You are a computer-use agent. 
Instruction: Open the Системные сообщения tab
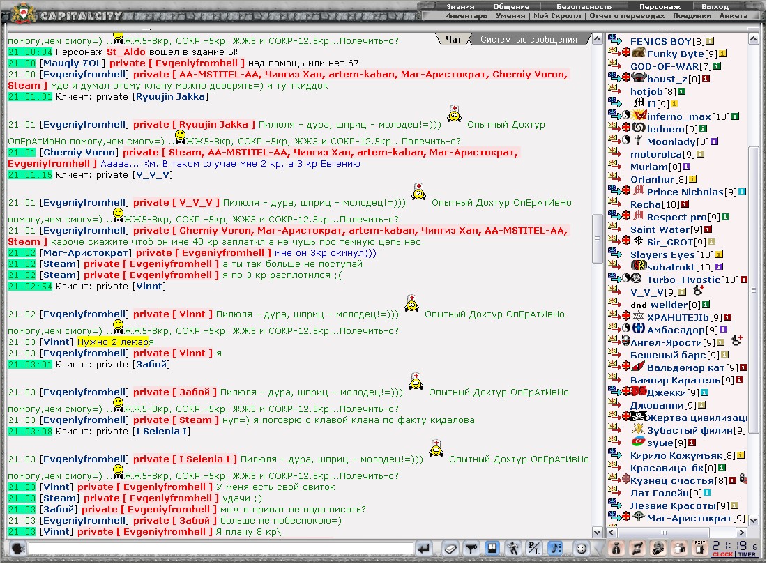(x=529, y=39)
